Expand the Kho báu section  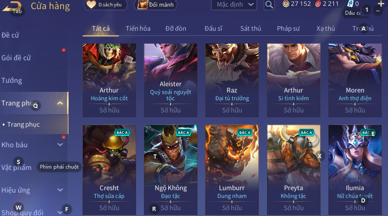tap(60, 145)
